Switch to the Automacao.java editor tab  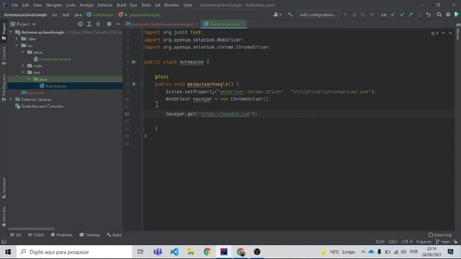click(x=224, y=24)
